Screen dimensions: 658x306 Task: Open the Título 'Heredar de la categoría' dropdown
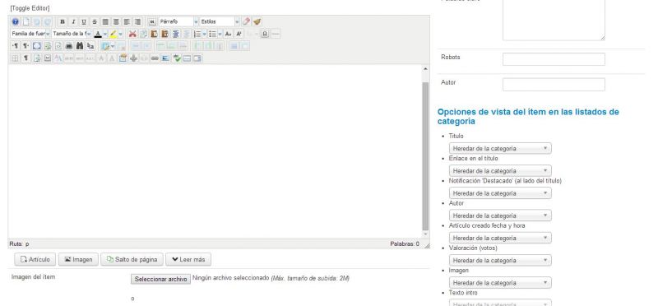pyautogui.click(x=500, y=148)
